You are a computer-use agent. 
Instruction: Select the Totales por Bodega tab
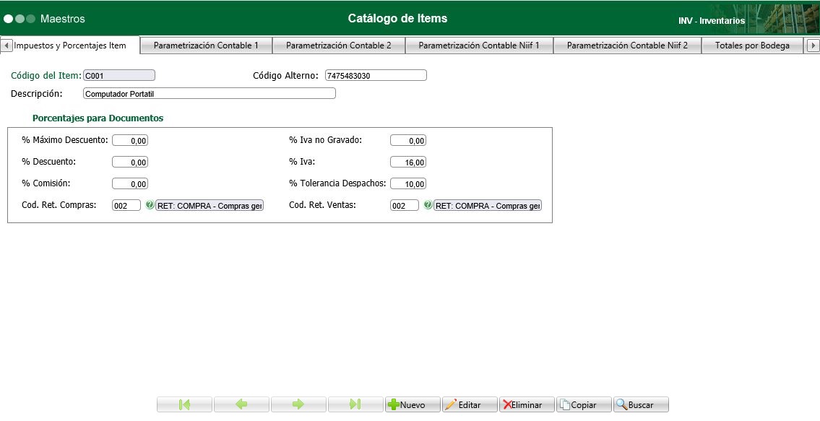[x=751, y=45]
